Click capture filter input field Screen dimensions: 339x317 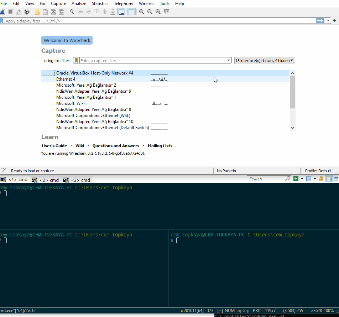coord(153,60)
